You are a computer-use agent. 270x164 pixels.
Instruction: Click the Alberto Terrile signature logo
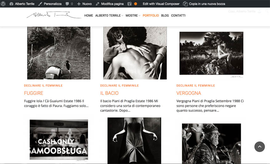point(53,15)
